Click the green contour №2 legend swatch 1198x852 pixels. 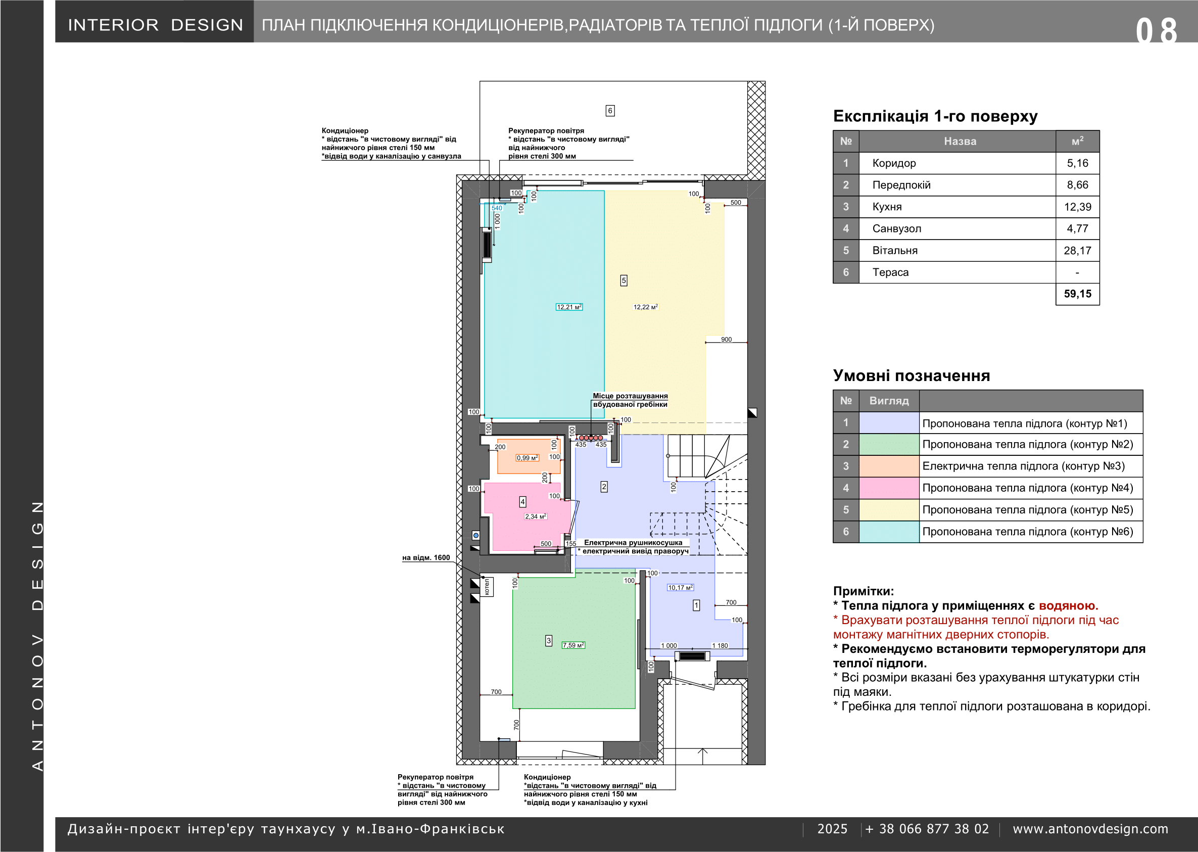coord(889,444)
